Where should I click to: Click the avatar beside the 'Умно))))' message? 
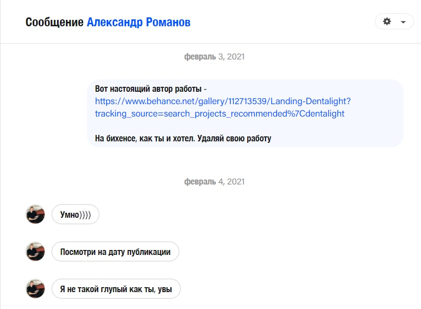35,214
